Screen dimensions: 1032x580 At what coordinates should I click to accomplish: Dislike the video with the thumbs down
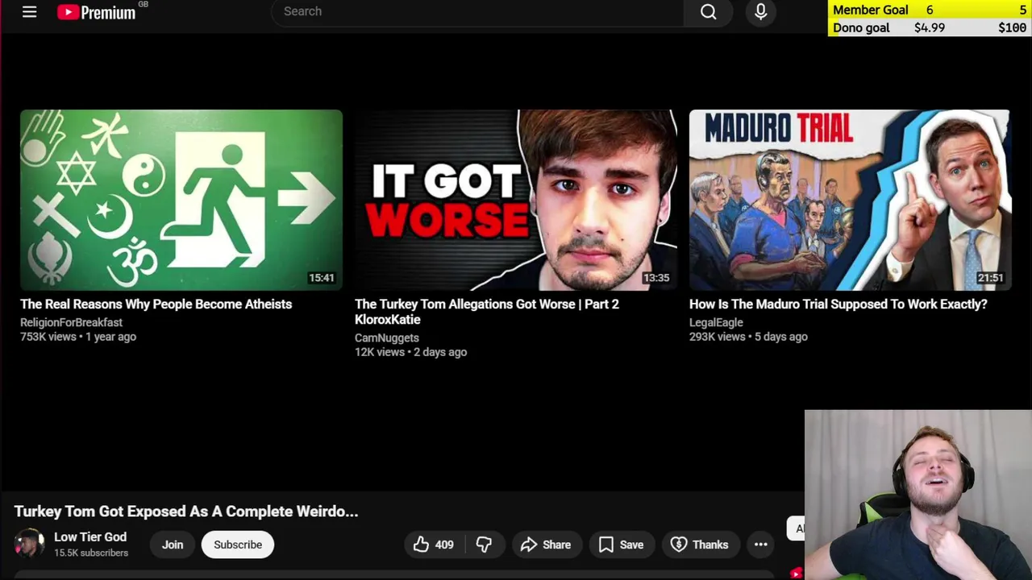484,545
